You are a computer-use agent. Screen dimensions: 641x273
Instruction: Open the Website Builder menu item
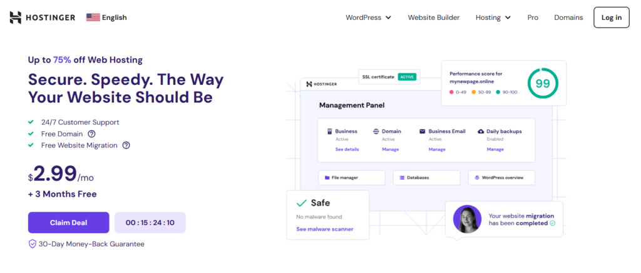(433, 17)
